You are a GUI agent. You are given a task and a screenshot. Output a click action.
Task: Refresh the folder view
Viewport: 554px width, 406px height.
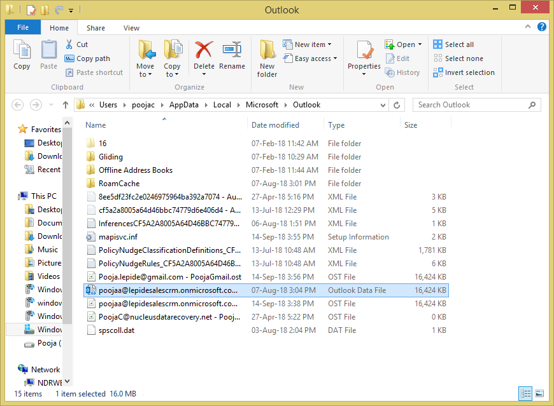coord(397,105)
